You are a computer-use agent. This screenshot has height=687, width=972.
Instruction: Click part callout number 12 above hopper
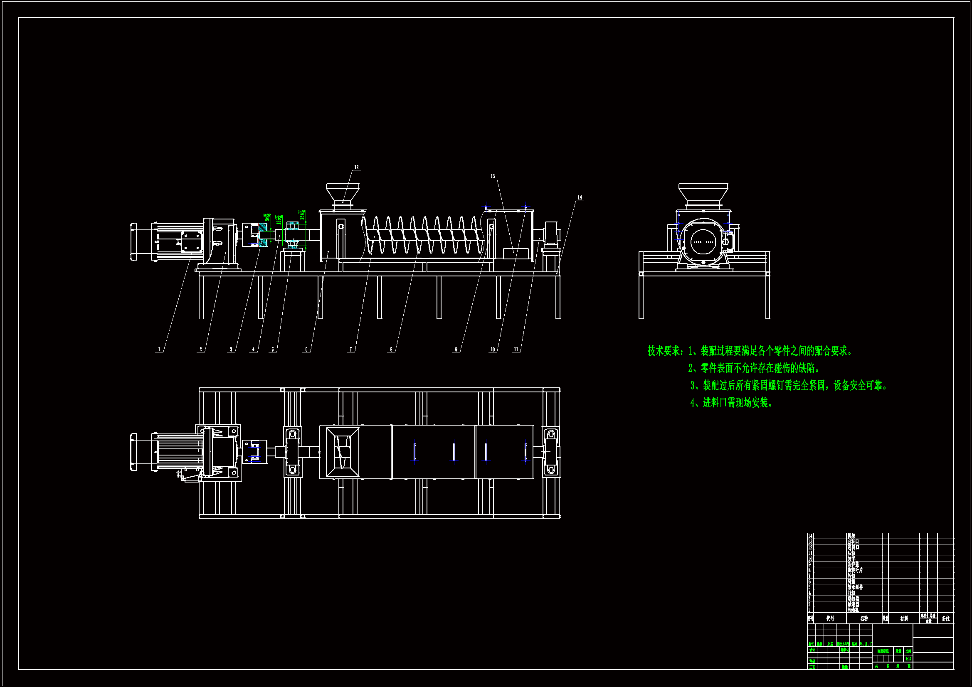(356, 167)
